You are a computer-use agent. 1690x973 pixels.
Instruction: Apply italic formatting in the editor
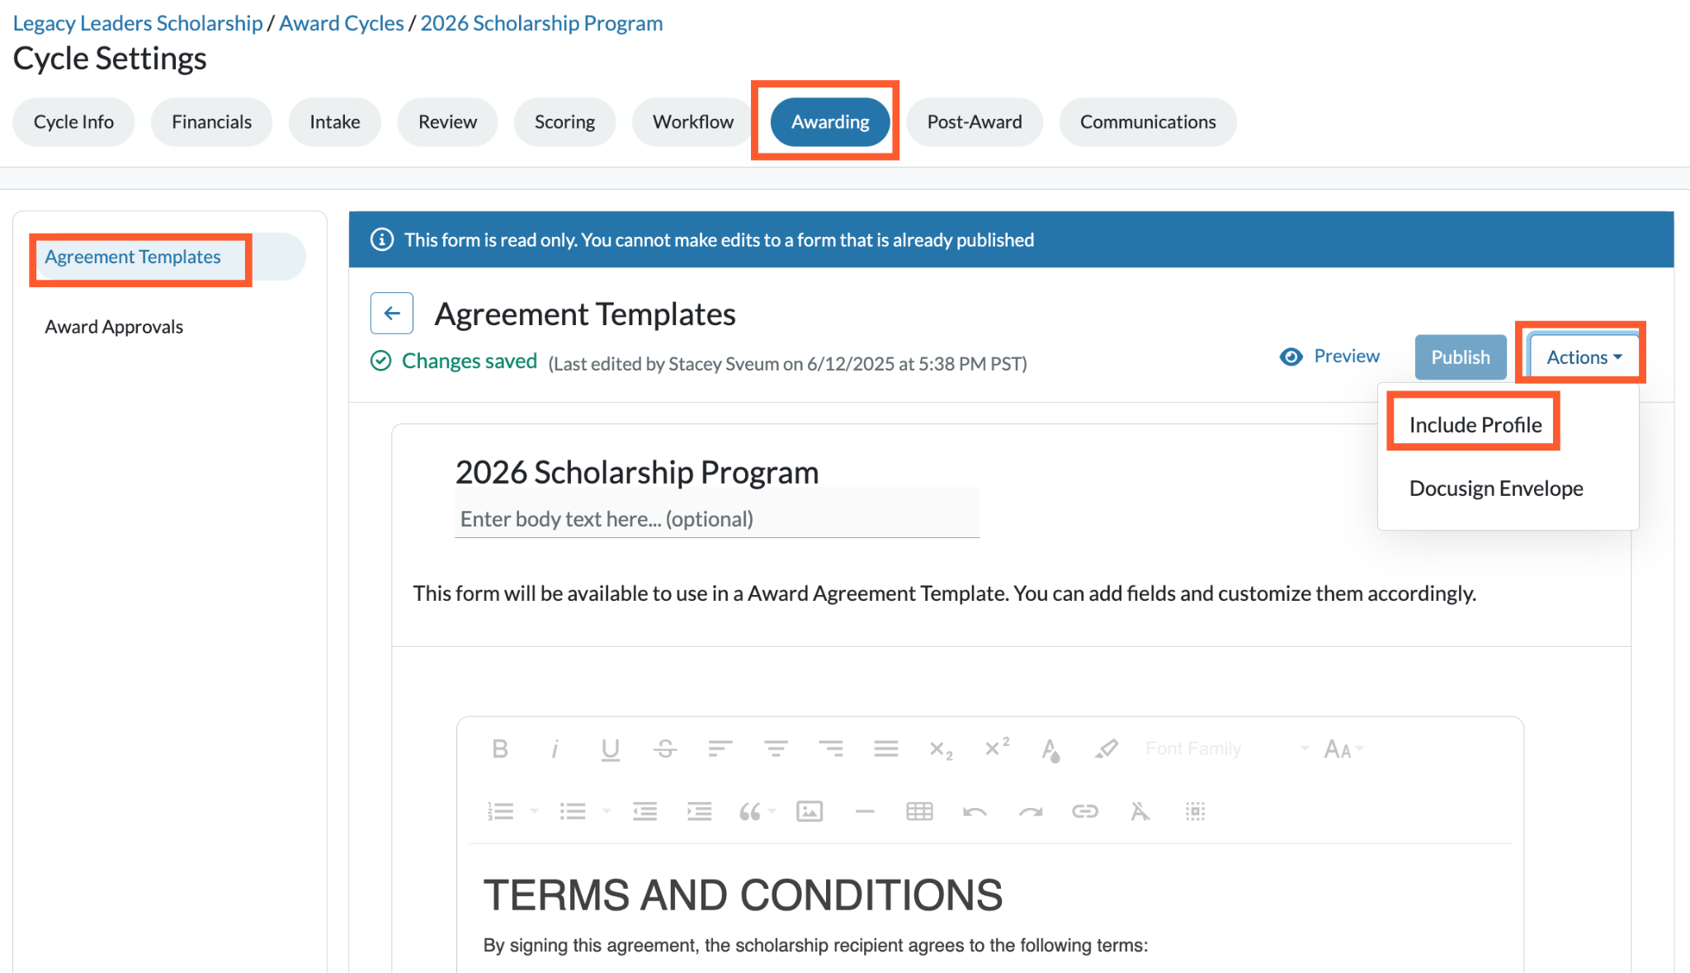coord(555,749)
